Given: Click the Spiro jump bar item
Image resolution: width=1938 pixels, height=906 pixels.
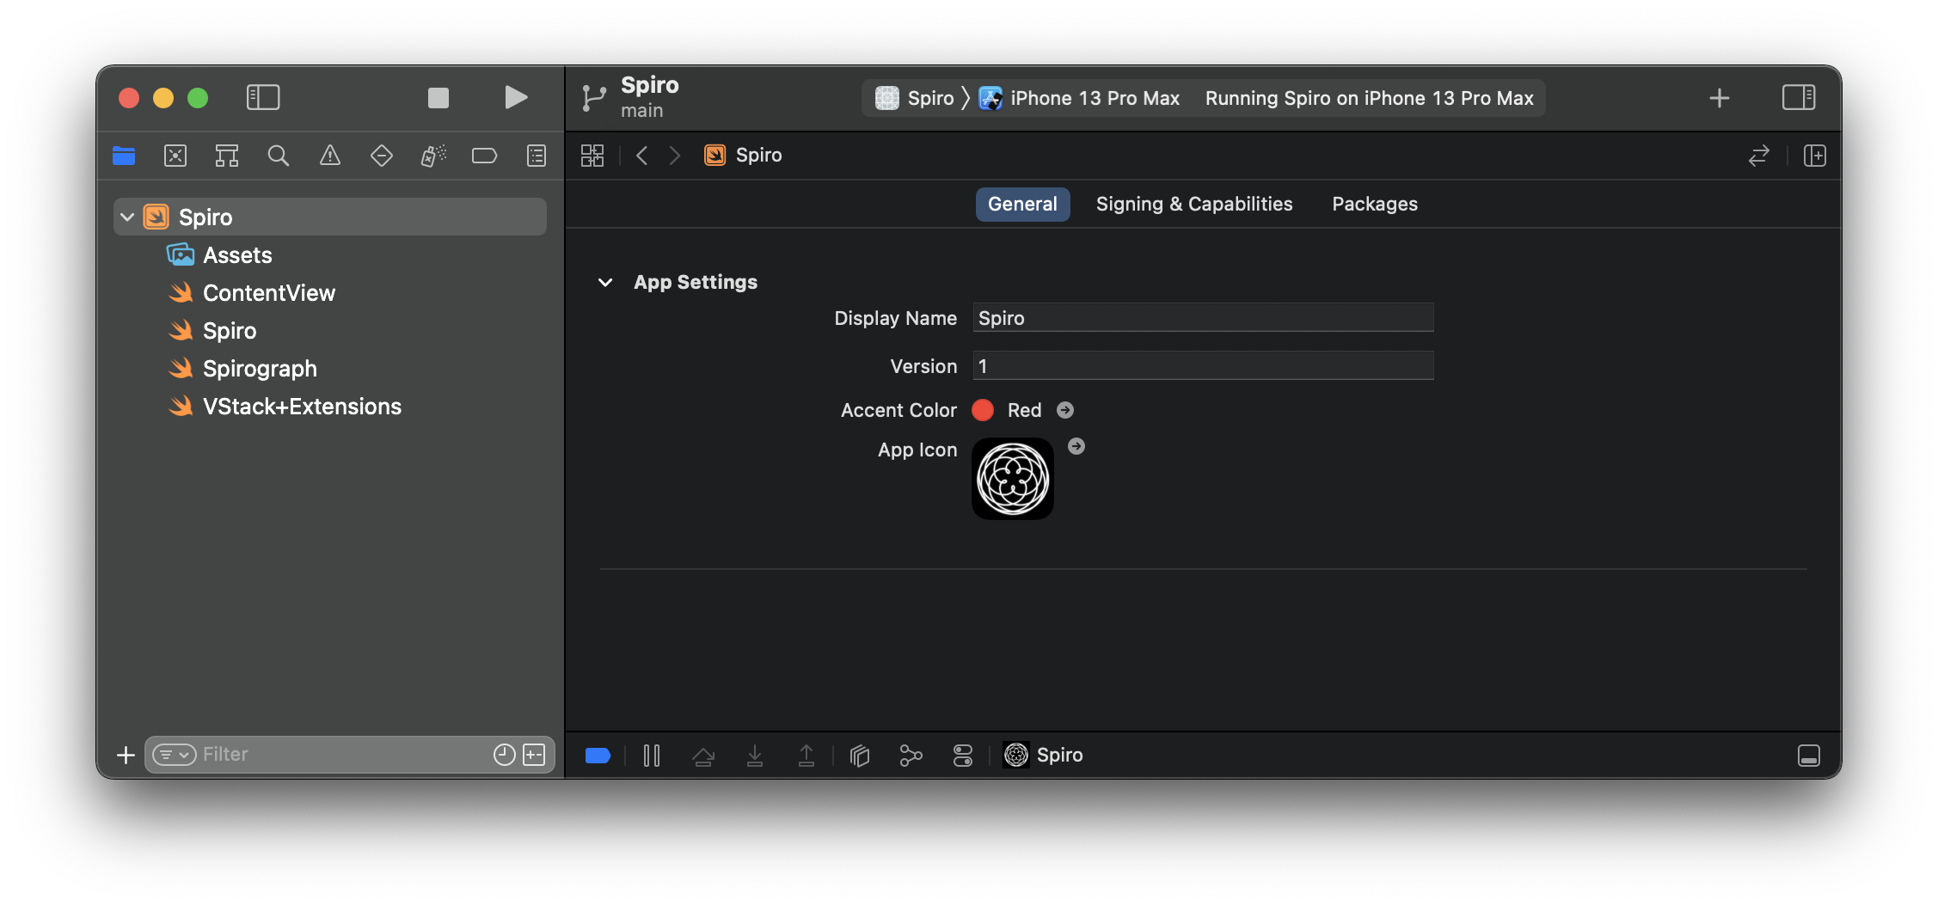Looking at the screenshot, I should pyautogui.click(x=743, y=155).
